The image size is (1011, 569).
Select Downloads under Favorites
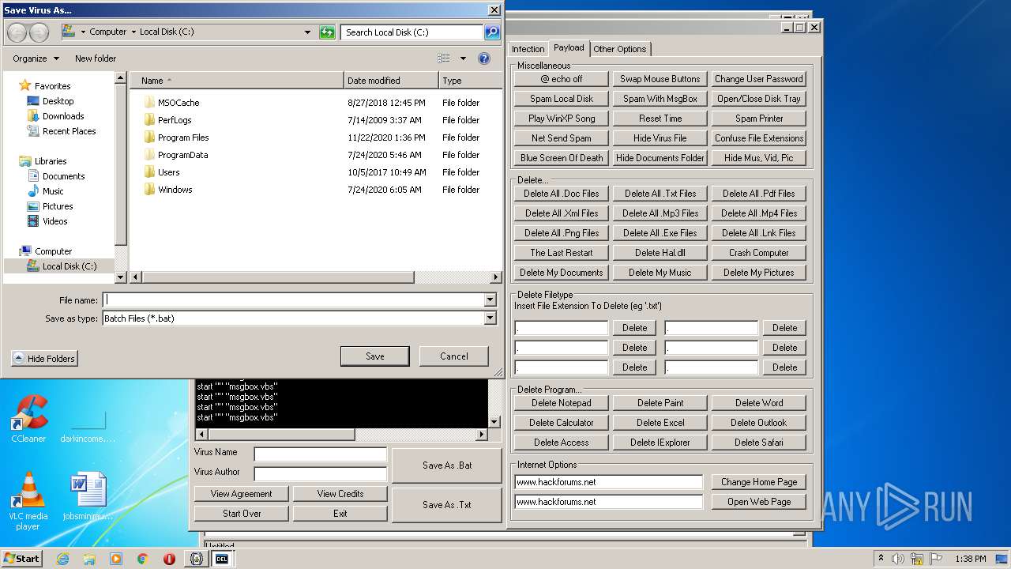click(63, 116)
